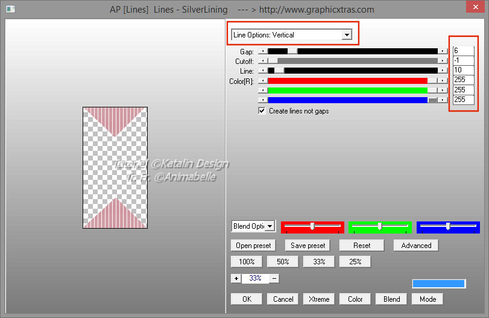The image size is (489, 318).
Task: Click the Line slider right arrow
Action: pos(443,71)
